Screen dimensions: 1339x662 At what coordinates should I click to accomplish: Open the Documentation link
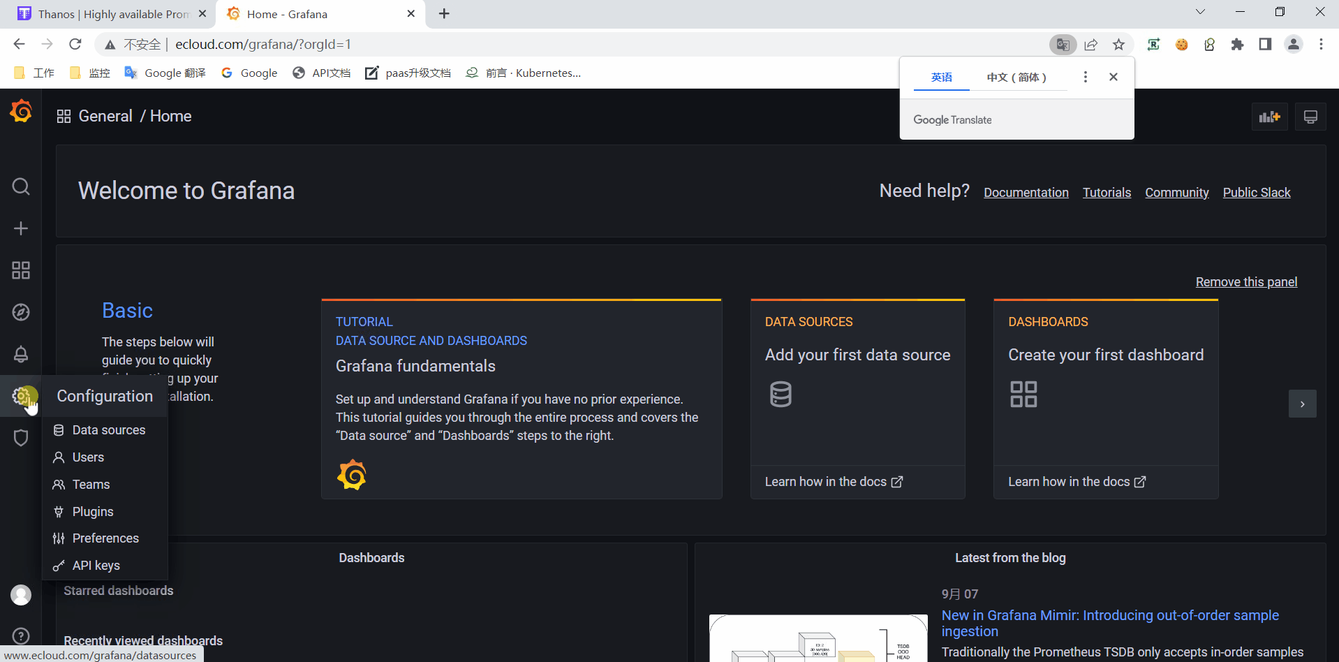point(1026,193)
